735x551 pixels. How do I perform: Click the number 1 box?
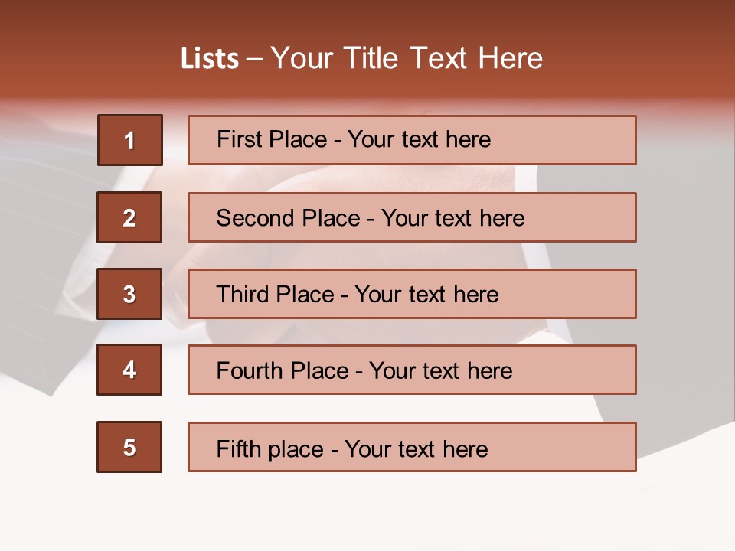pos(130,140)
